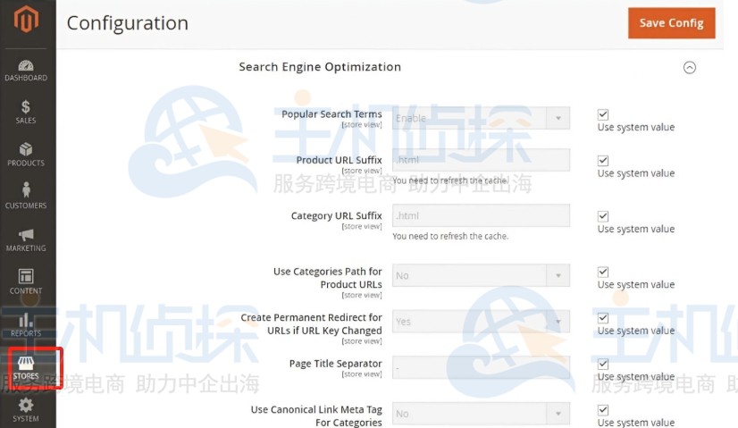Uncheck system value for Category URL Suffix
738x428 pixels.
coord(603,216)
